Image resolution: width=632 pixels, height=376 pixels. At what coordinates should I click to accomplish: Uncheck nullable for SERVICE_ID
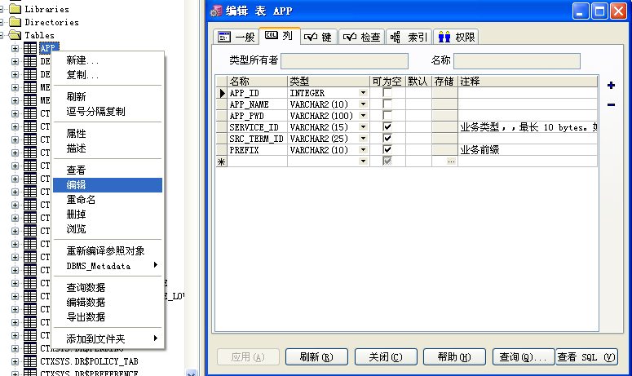tap(387, 127)
